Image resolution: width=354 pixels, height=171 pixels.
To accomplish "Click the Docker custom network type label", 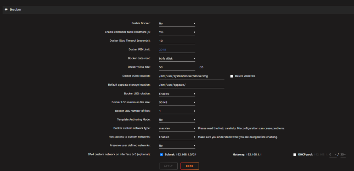I will point(132,128).
